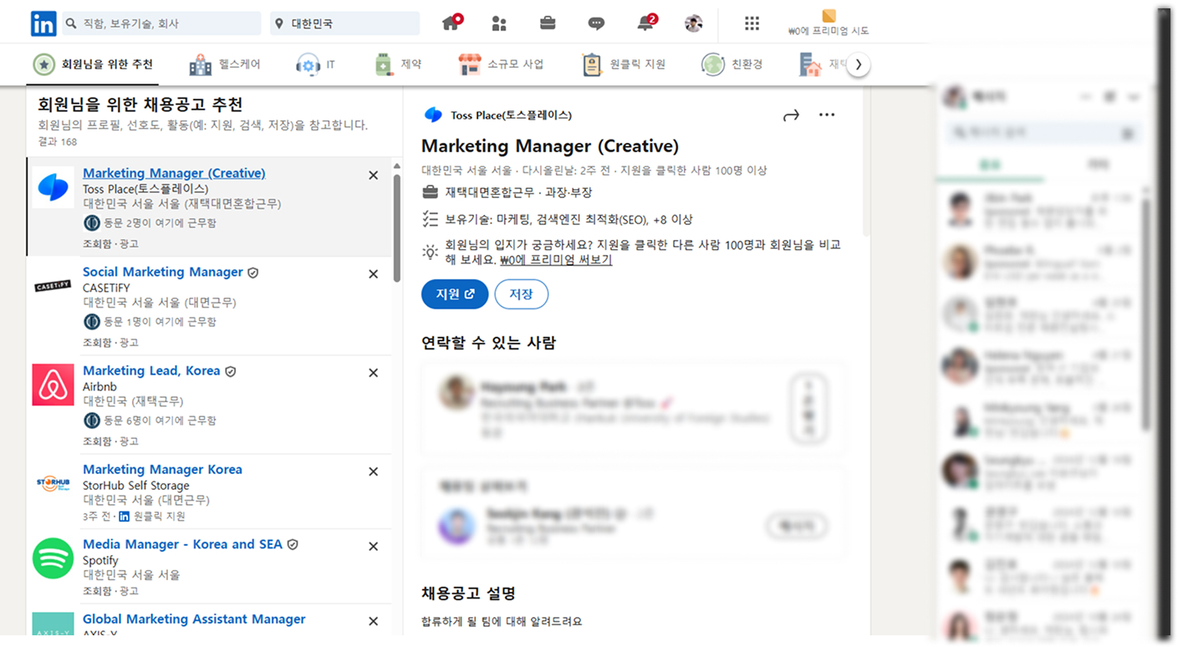Click alumni icon beside 동문 6명이 여기에 근무함
1178x647 pixels.
(92, 420)
